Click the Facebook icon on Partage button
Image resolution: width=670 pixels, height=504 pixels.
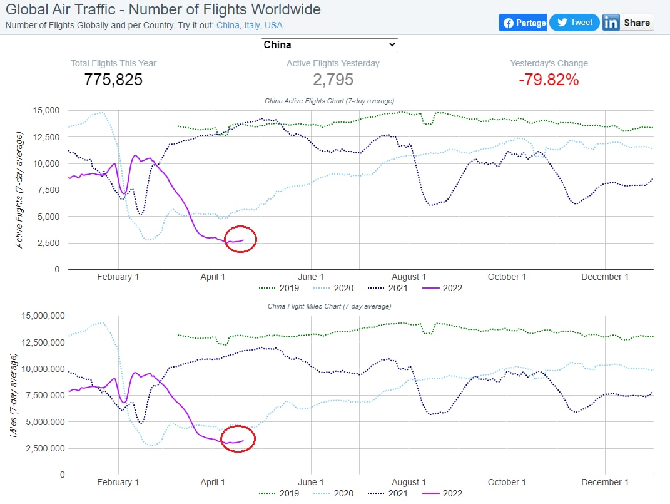(x=508, y=23)
